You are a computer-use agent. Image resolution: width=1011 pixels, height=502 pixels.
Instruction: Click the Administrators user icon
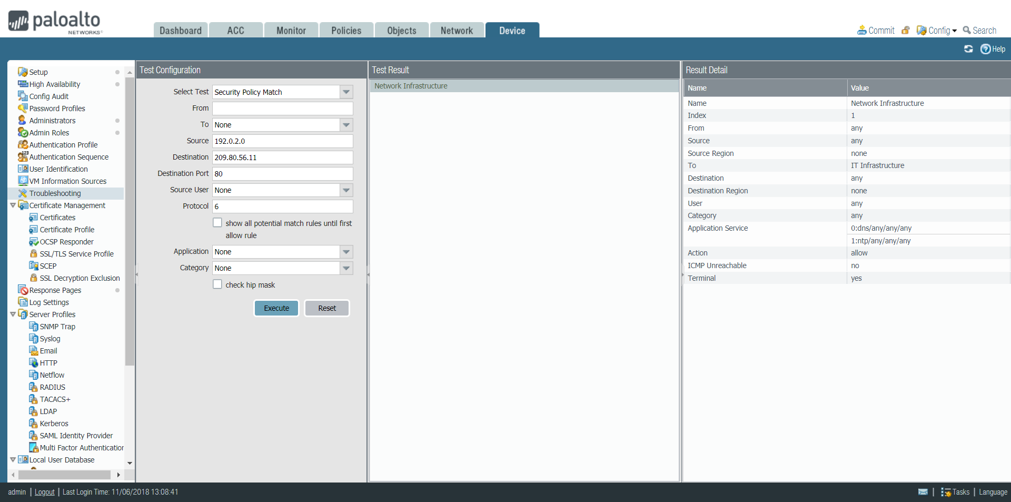coord(23,121)
